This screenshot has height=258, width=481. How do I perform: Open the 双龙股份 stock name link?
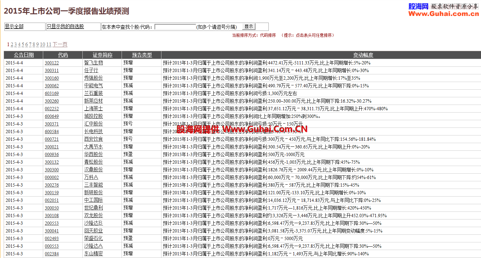tap(94, 215)
